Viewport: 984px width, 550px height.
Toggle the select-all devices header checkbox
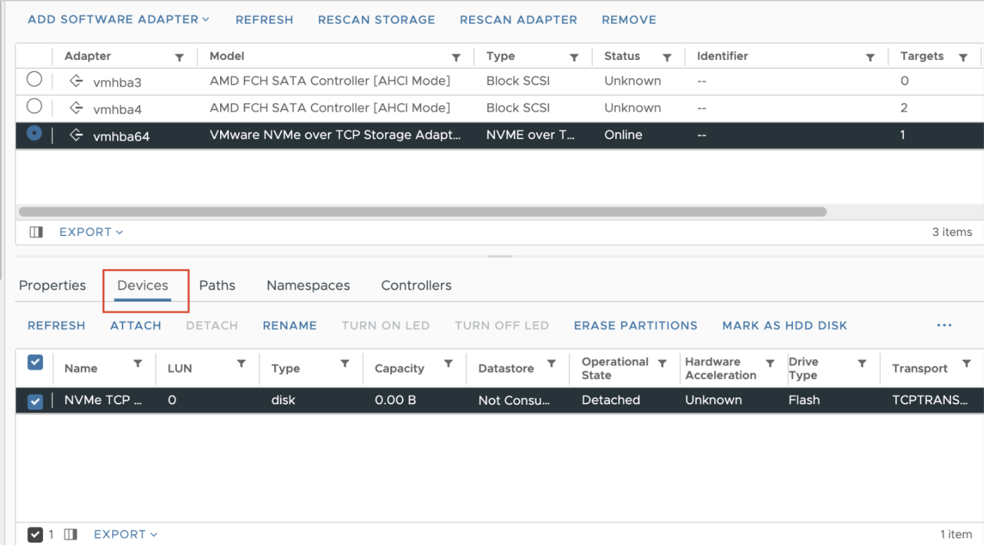36,362
